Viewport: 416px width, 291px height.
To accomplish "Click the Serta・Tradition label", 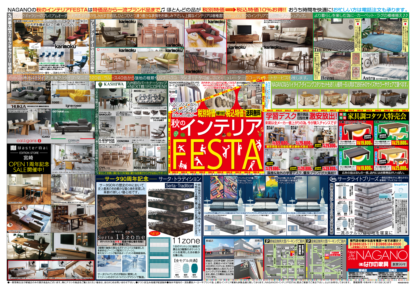I will (180, 186).
